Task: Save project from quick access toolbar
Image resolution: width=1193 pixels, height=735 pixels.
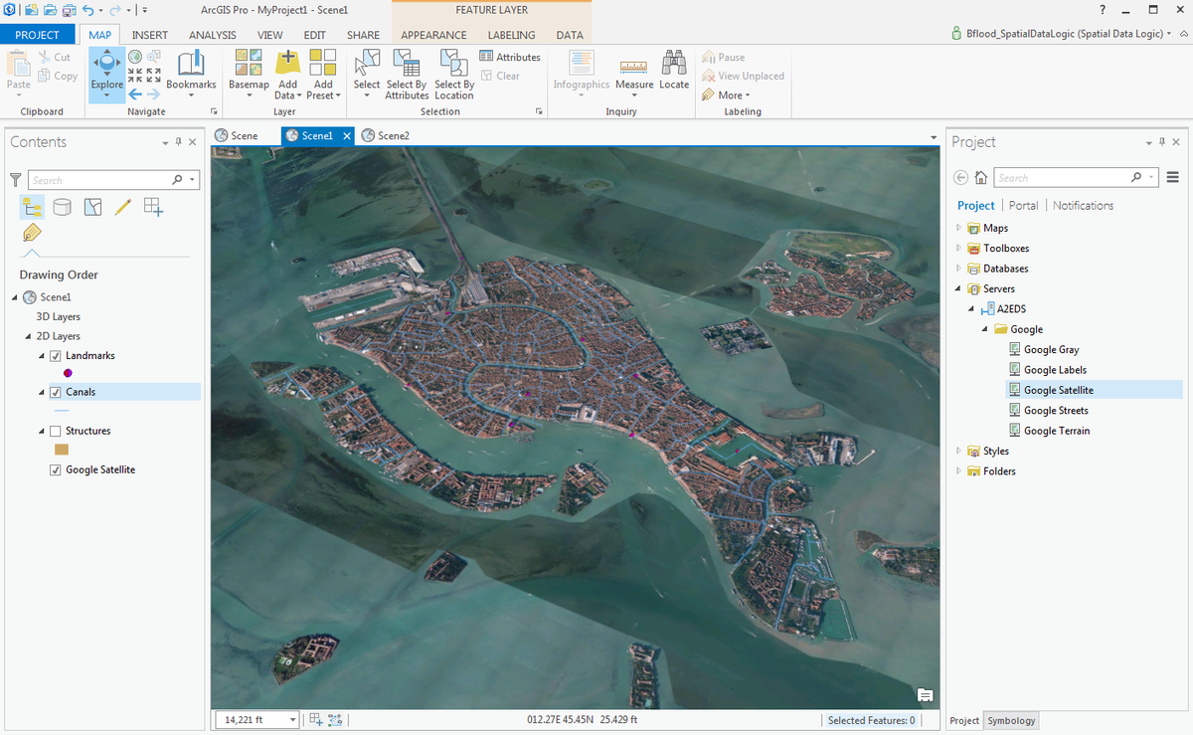Action: coord(69,10)
